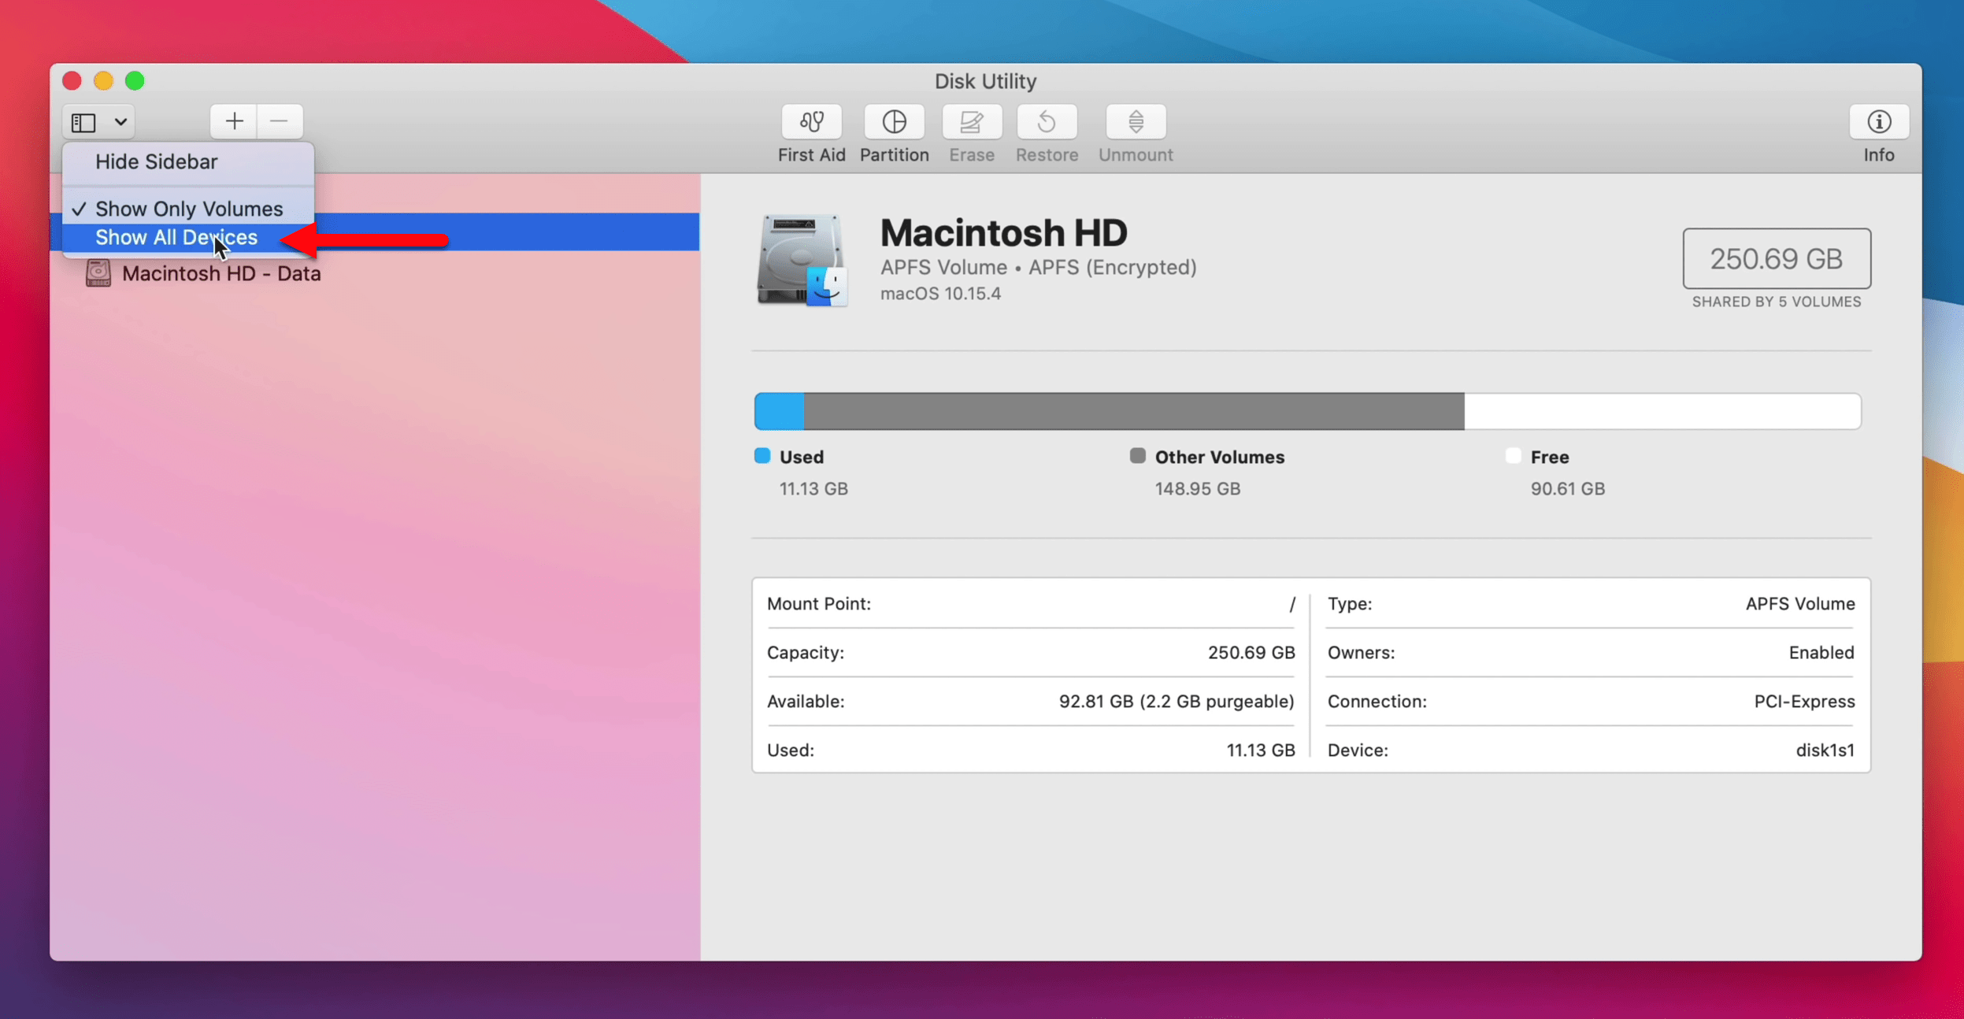Image resolution: width=1964 pixels, height=1019 pixels.
Task: Run First Aid on the disk
Action: coord(811,122)
